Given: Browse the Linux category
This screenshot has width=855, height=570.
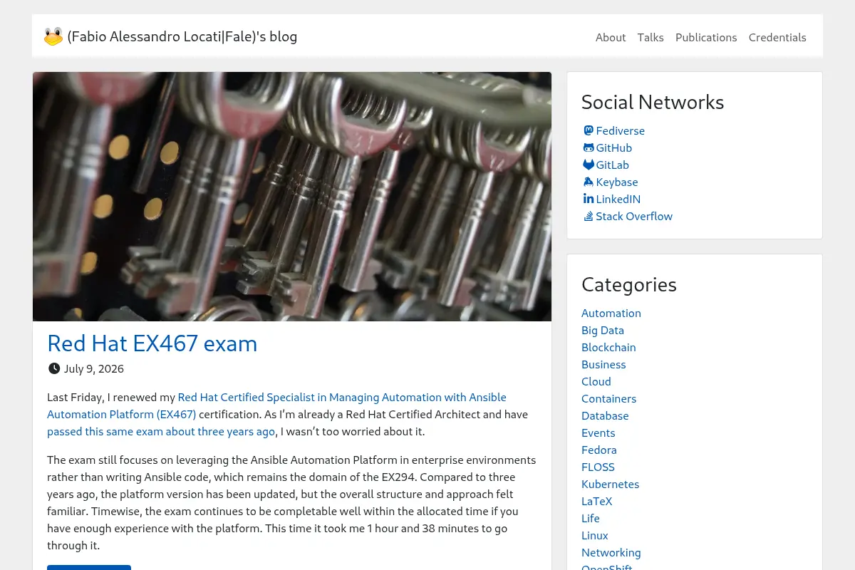Looking at the screenshot, I should pos(595,535).
